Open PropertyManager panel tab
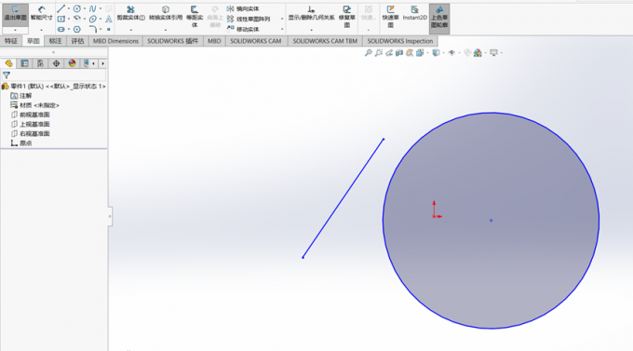The image size is (633, 351). coord(24,63)
